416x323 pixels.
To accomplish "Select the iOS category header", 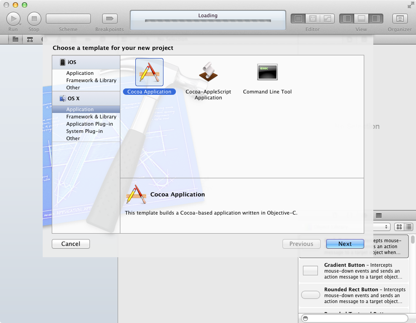I will [86, 62].
